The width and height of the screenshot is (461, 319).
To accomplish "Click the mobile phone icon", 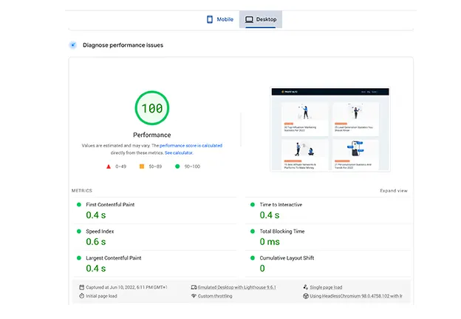I will tap(210, 19).
